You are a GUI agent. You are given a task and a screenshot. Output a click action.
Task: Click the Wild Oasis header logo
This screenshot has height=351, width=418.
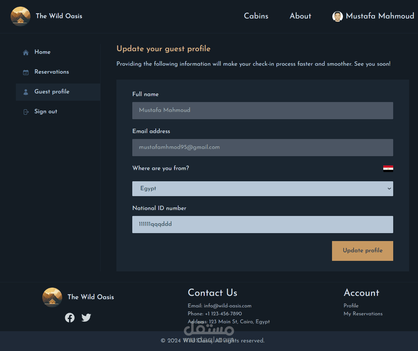click(21, 16)
